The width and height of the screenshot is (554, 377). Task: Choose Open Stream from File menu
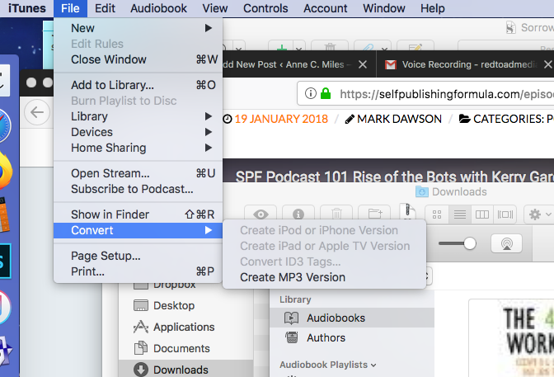[x=138, y=173]
